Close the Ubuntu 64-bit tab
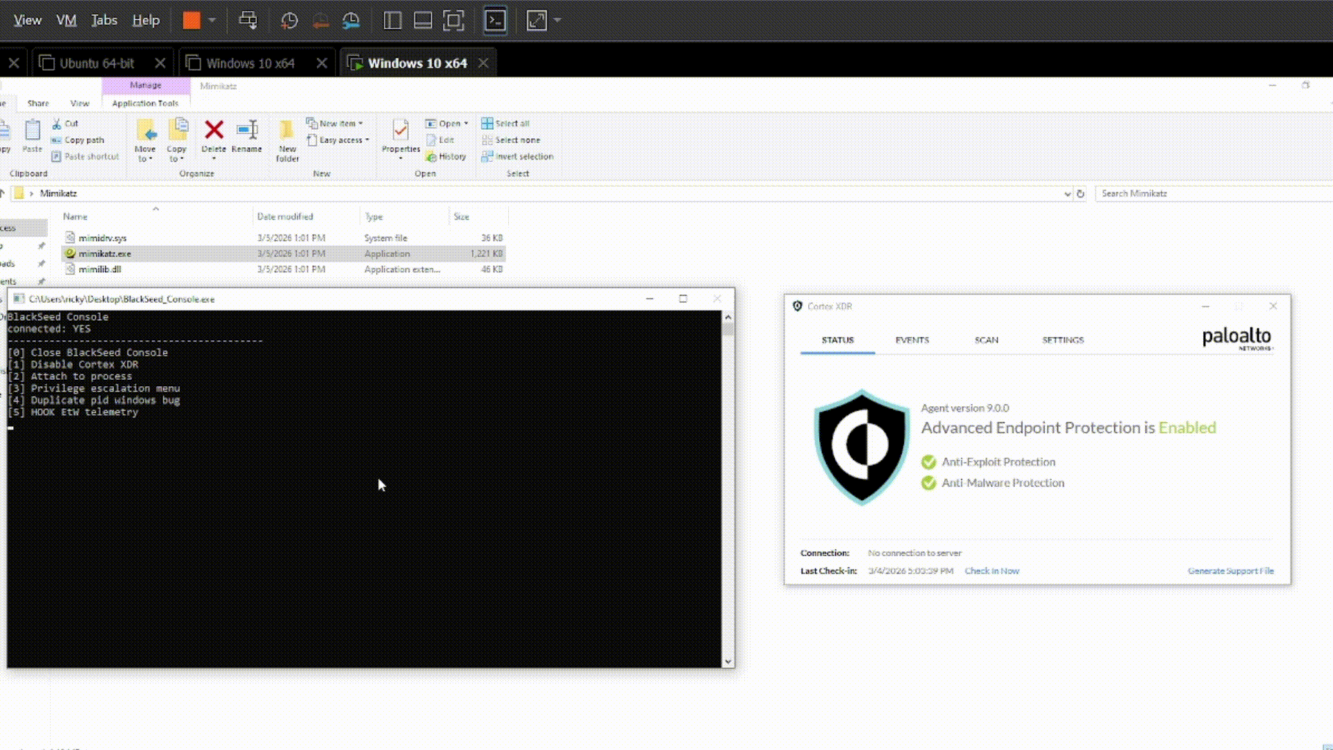This screenshot has width=1333, height=750. click(x=160, y=63)
